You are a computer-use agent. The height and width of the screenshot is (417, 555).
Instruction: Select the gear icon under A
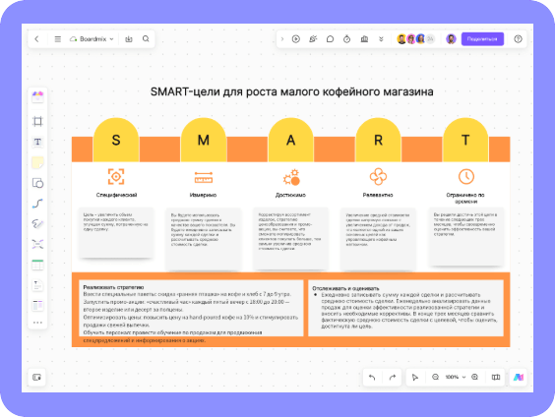coord(291,177)
